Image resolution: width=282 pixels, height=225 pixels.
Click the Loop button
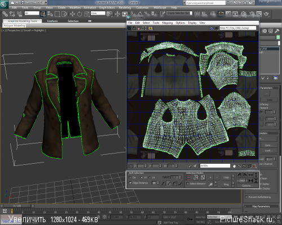[226, 177]
